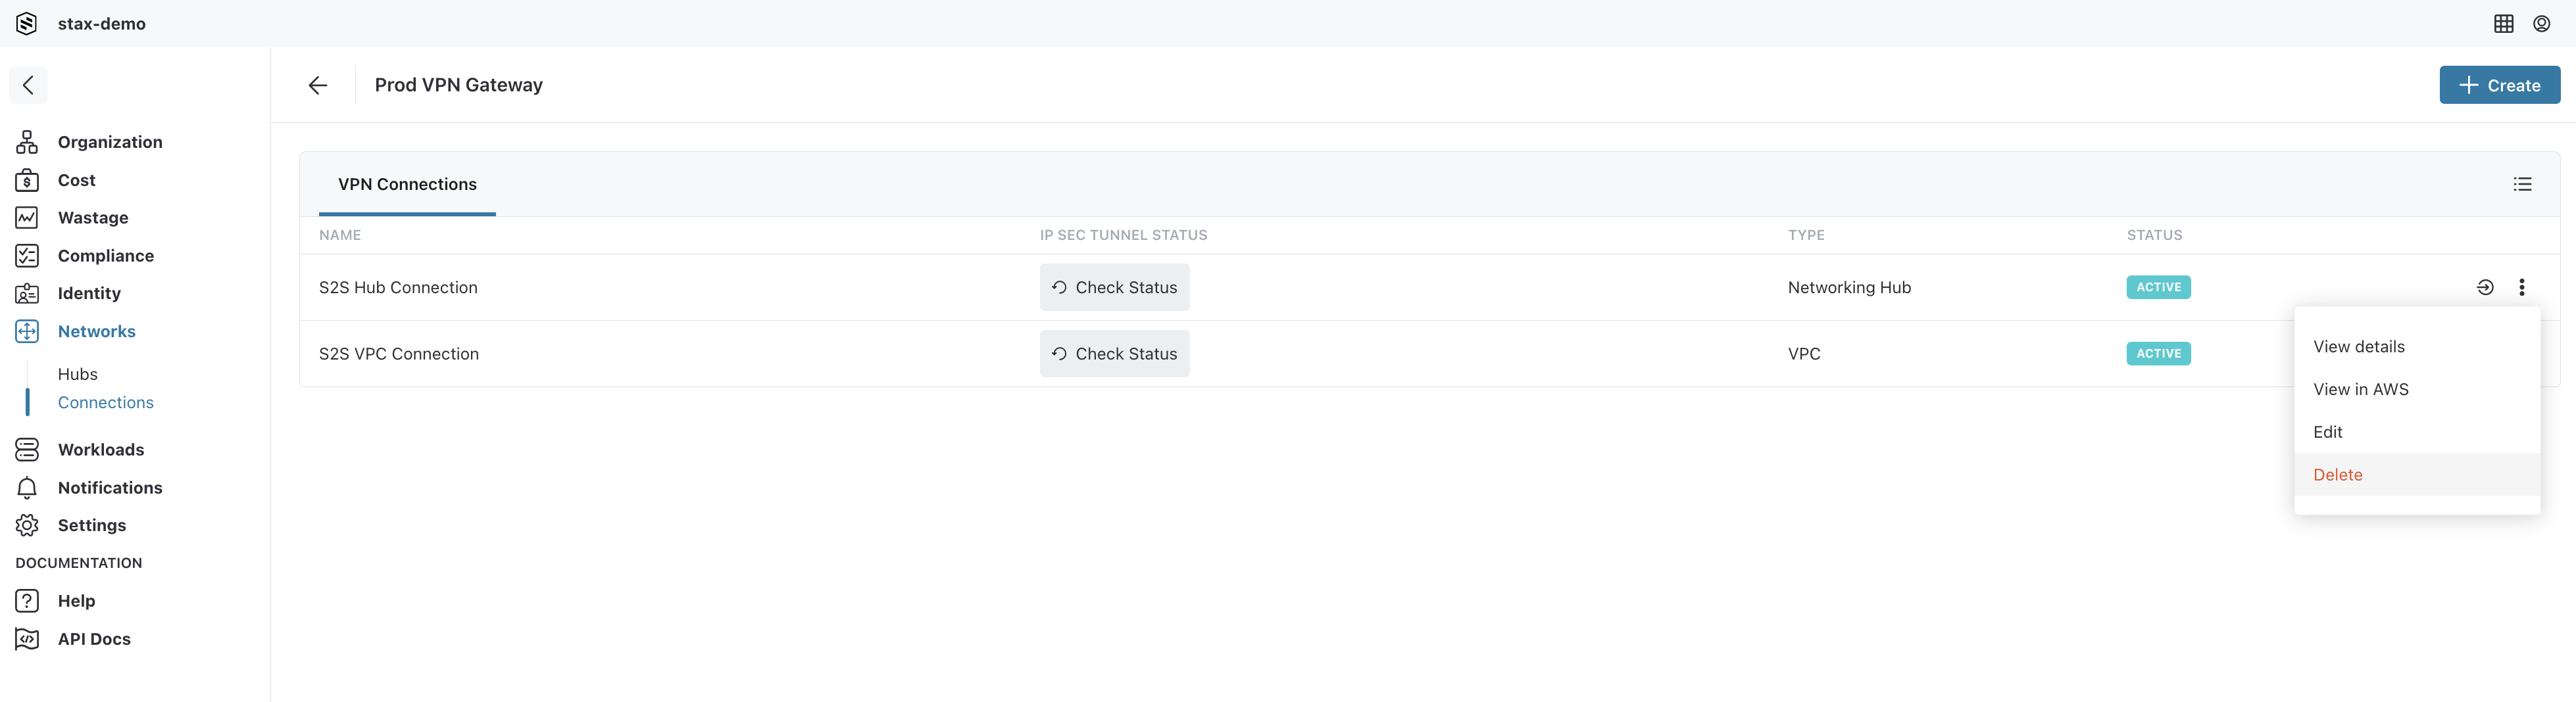The image size is (2576, 702).
Task: Click the Networks icon
Action: point(27,331)
